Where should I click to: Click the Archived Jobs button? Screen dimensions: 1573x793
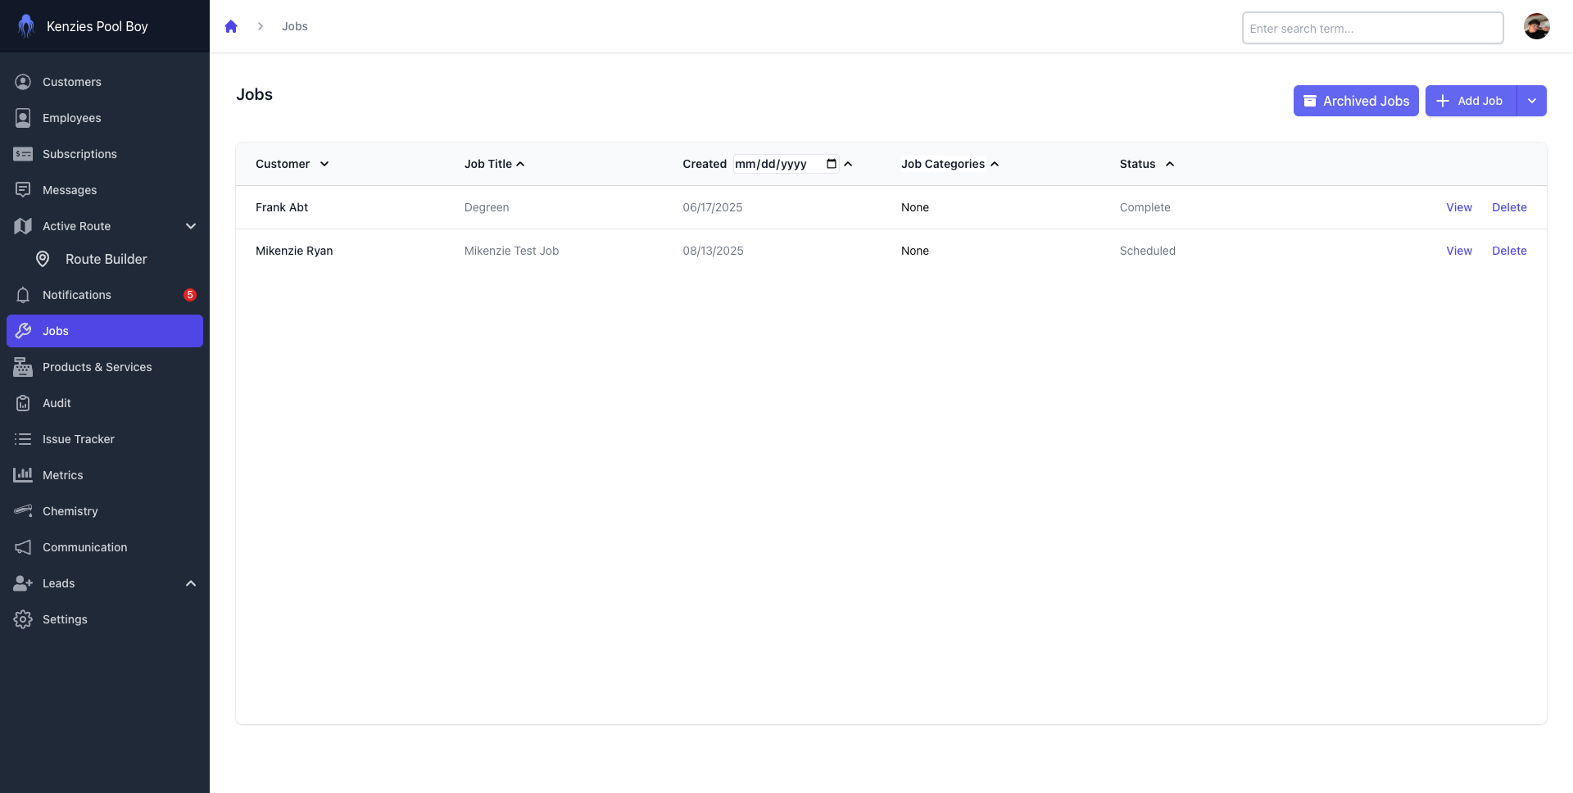coord(1356,101)
